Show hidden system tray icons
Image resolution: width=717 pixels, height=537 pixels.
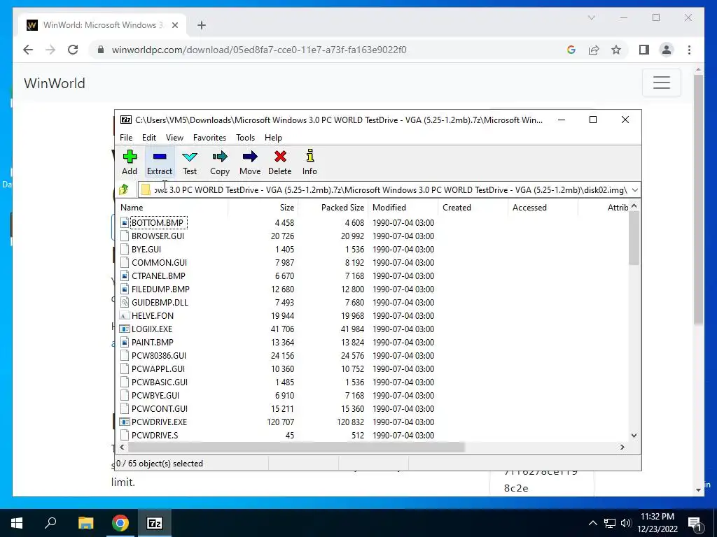(592, 523)
